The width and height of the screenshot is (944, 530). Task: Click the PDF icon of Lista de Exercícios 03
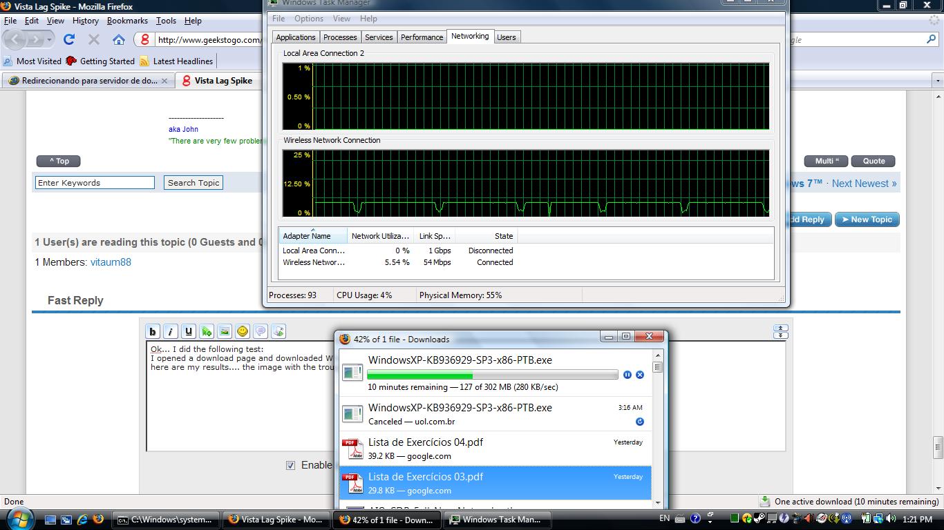tap(354, 484)
